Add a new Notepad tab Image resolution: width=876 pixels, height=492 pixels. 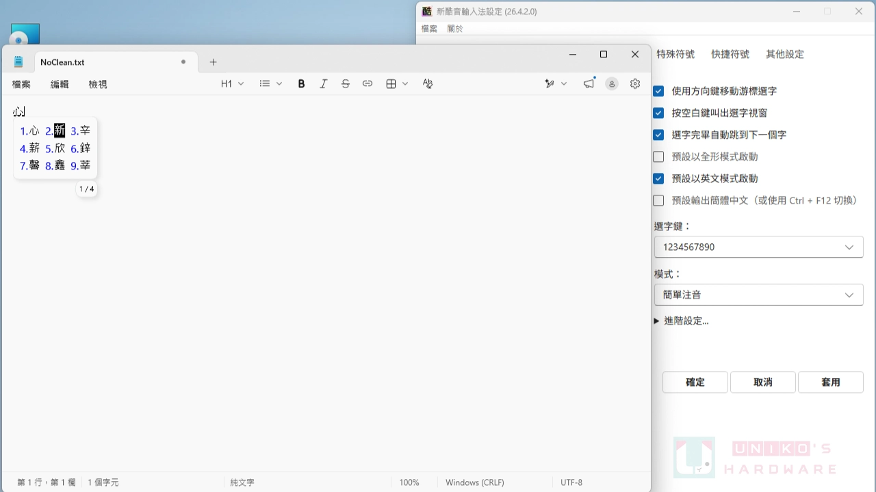tap(213, 61)
